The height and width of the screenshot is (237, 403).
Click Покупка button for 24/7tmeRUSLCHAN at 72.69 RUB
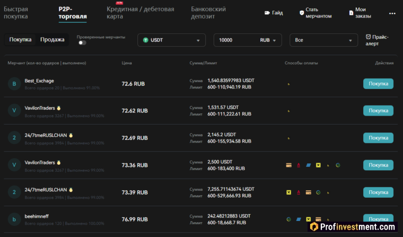378,138
